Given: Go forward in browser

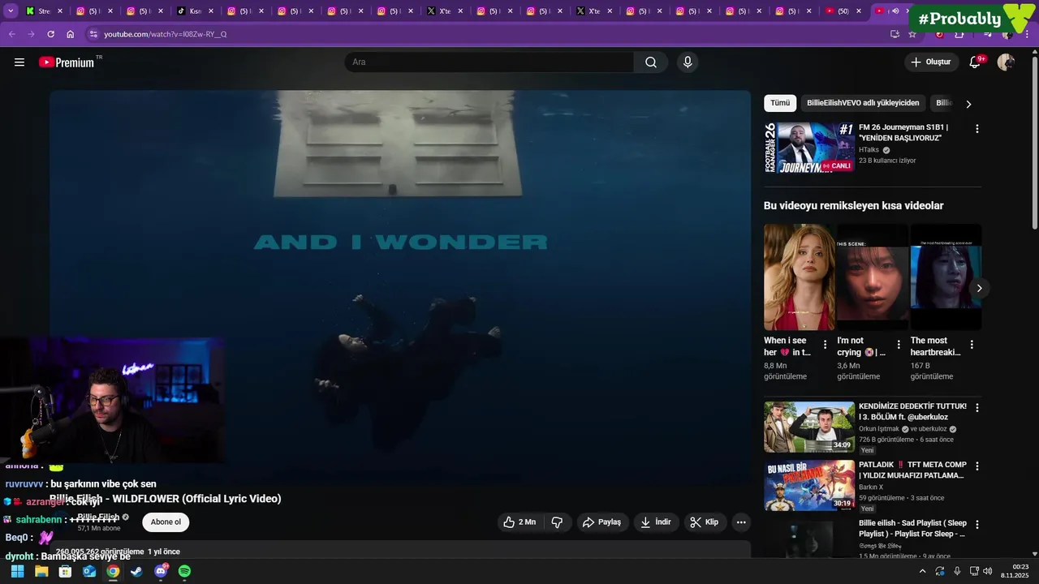Looking at the screenshot, I should [x=31, y=34].
